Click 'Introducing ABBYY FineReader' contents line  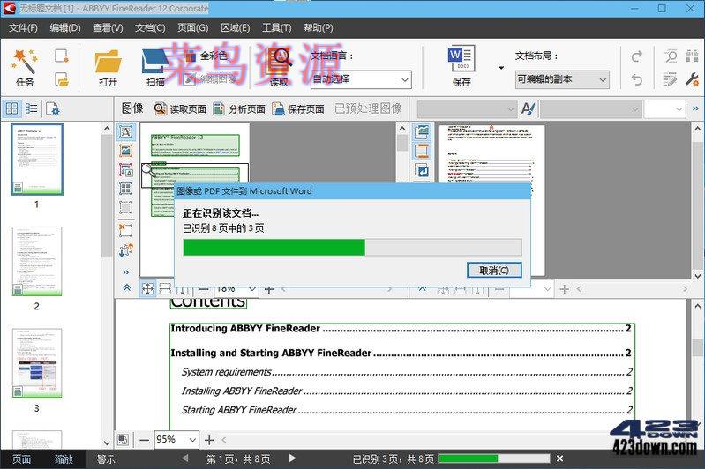[401, 329]
